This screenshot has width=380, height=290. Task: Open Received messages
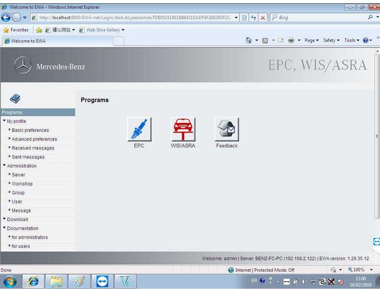point(33,148)
